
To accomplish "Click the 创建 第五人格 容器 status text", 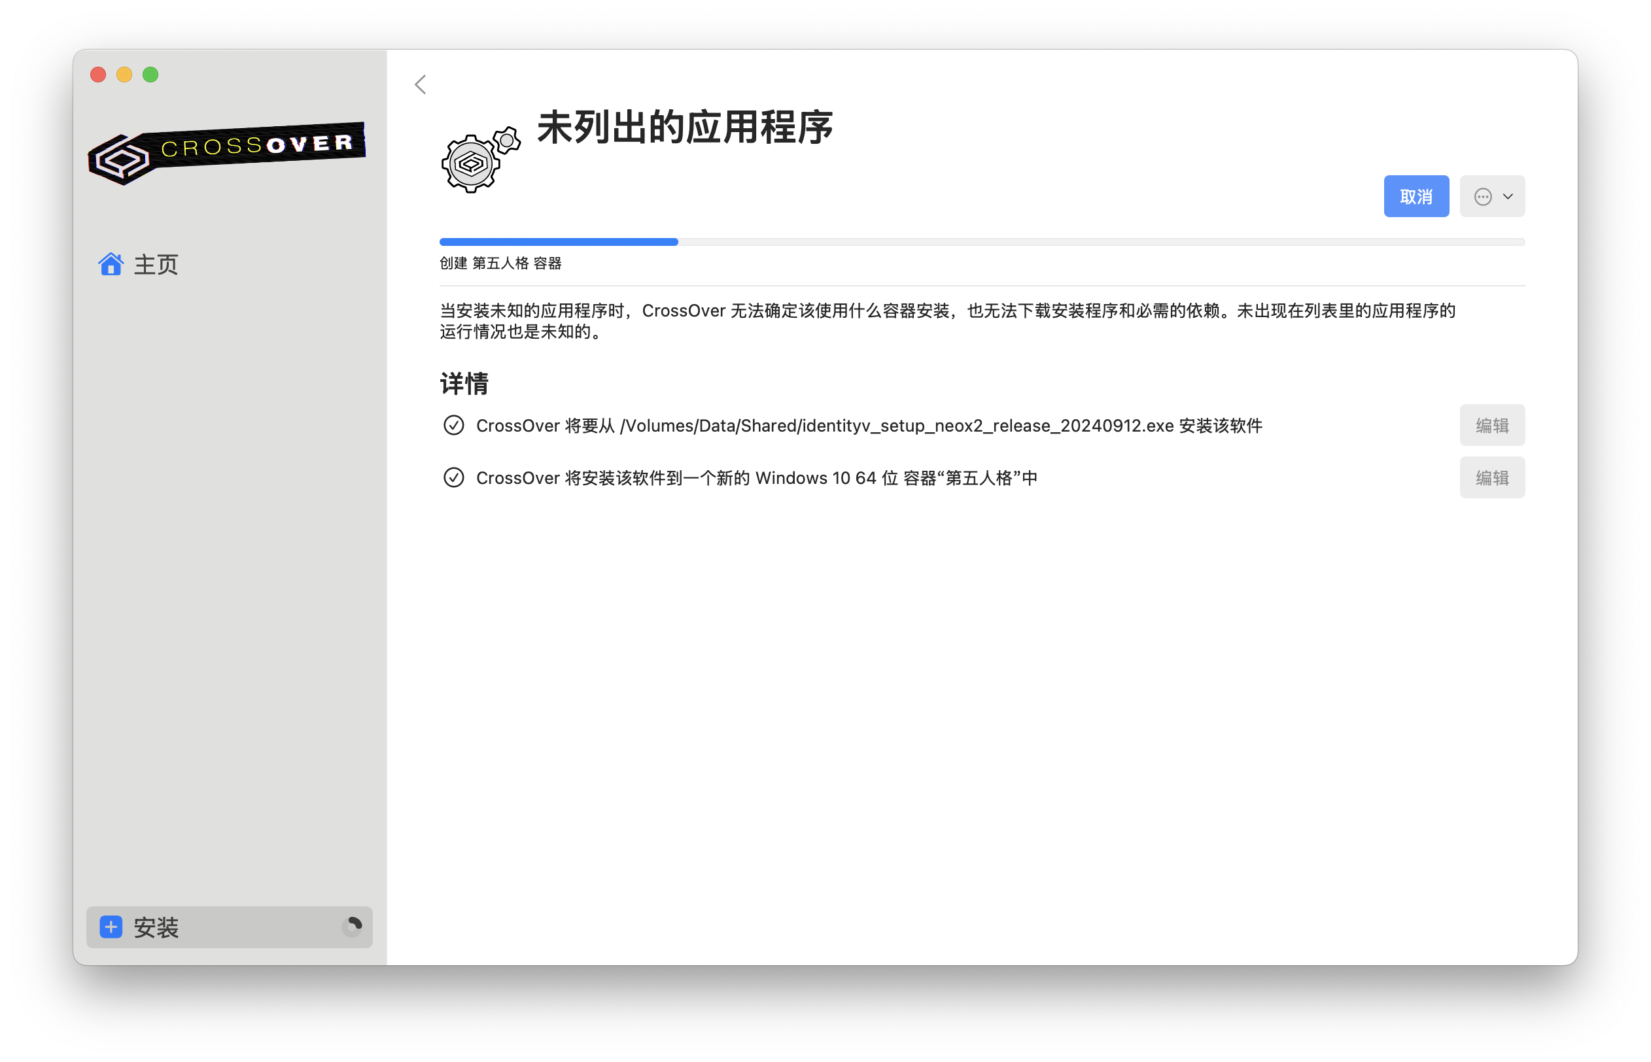I will coord(500,264).
